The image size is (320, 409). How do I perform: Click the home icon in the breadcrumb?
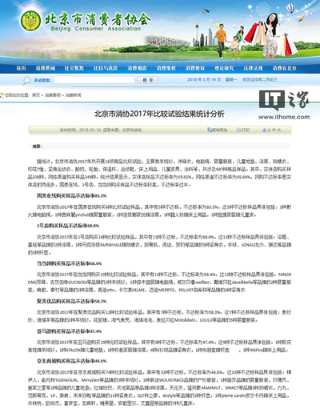point(2,95)
